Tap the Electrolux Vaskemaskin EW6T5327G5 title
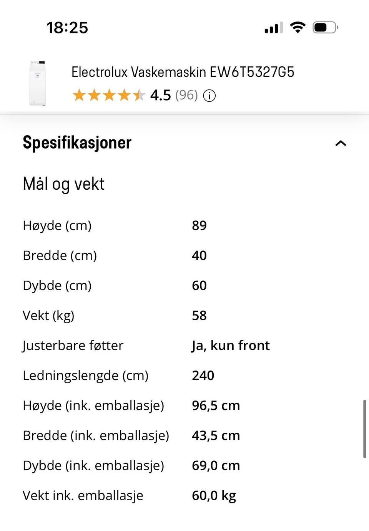This screenshot has height=531, width=369. point(183,72)
